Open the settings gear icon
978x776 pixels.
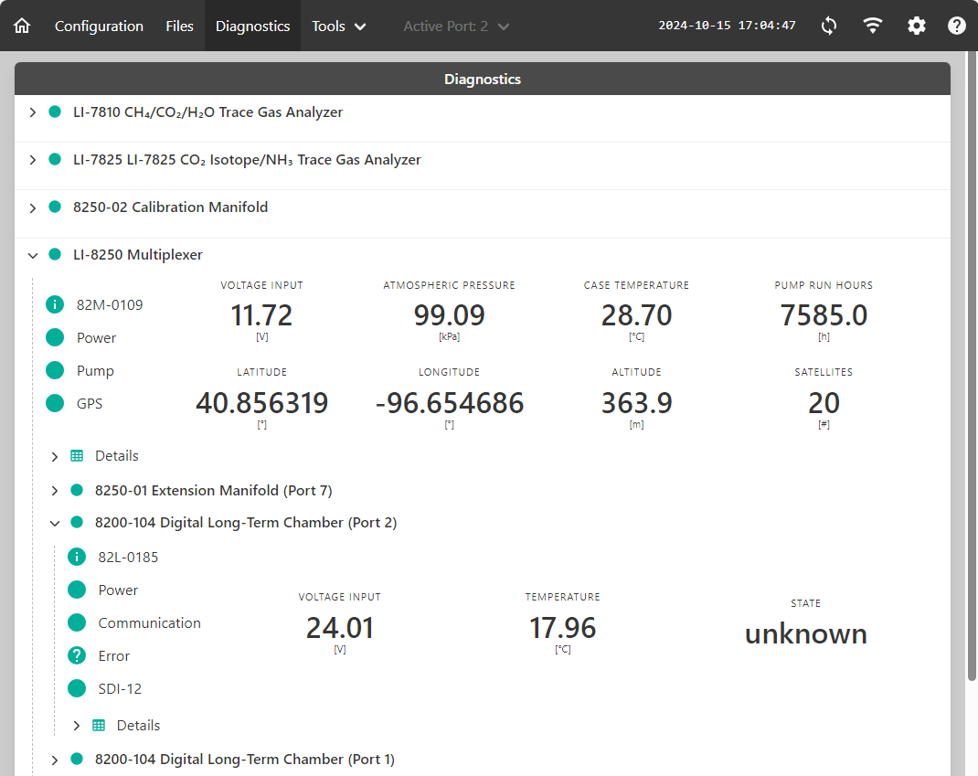tap(916, 26)
